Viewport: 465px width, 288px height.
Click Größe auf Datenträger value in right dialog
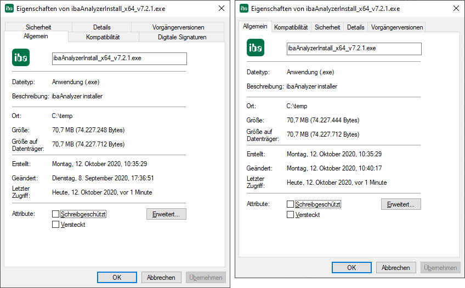(323, 134)
